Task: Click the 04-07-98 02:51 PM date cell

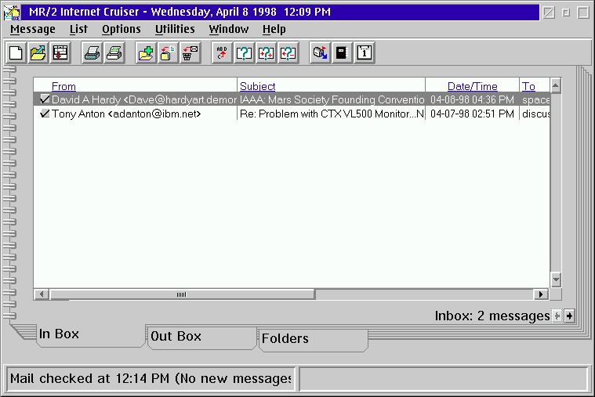Action: coord(472,114)
